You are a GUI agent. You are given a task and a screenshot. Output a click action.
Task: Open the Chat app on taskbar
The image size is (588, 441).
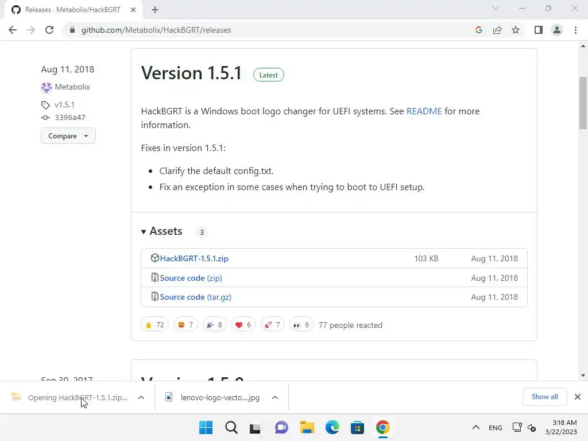281,427
